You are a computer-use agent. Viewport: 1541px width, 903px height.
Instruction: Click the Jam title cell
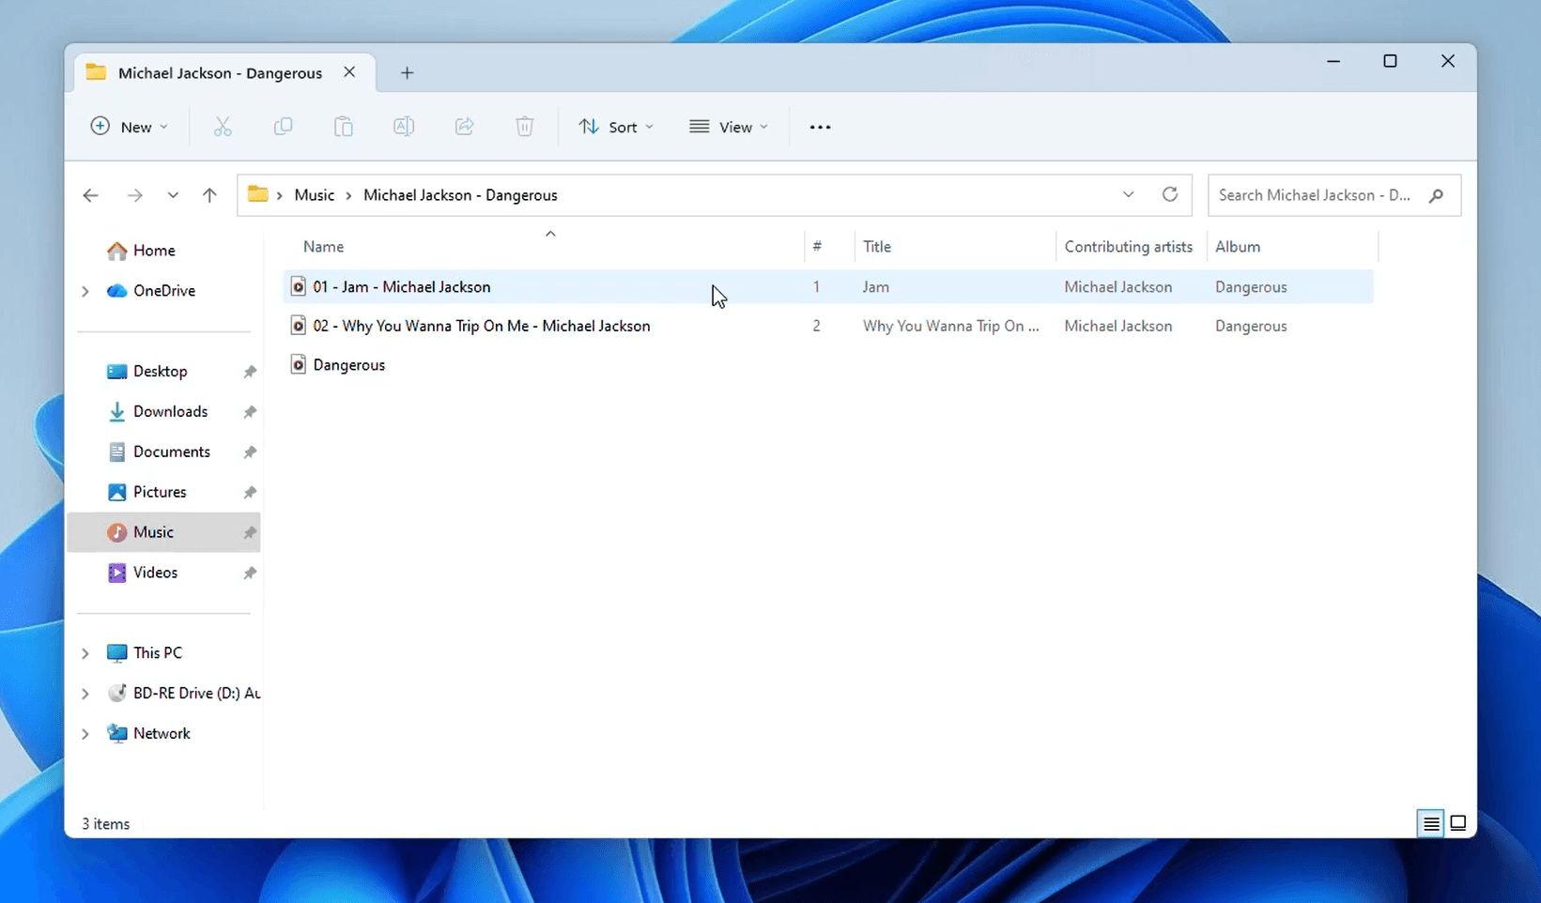coord(876,287)
